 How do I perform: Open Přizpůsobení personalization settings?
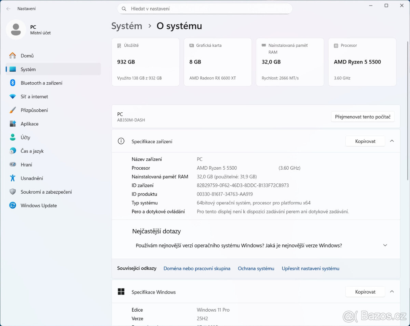tap(34, 110)
